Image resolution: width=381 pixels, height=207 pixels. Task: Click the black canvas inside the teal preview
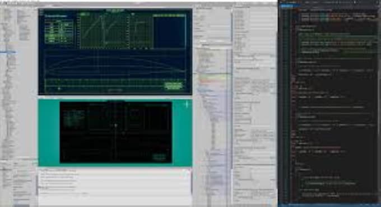pyautogui.click(x=116, y=132)
